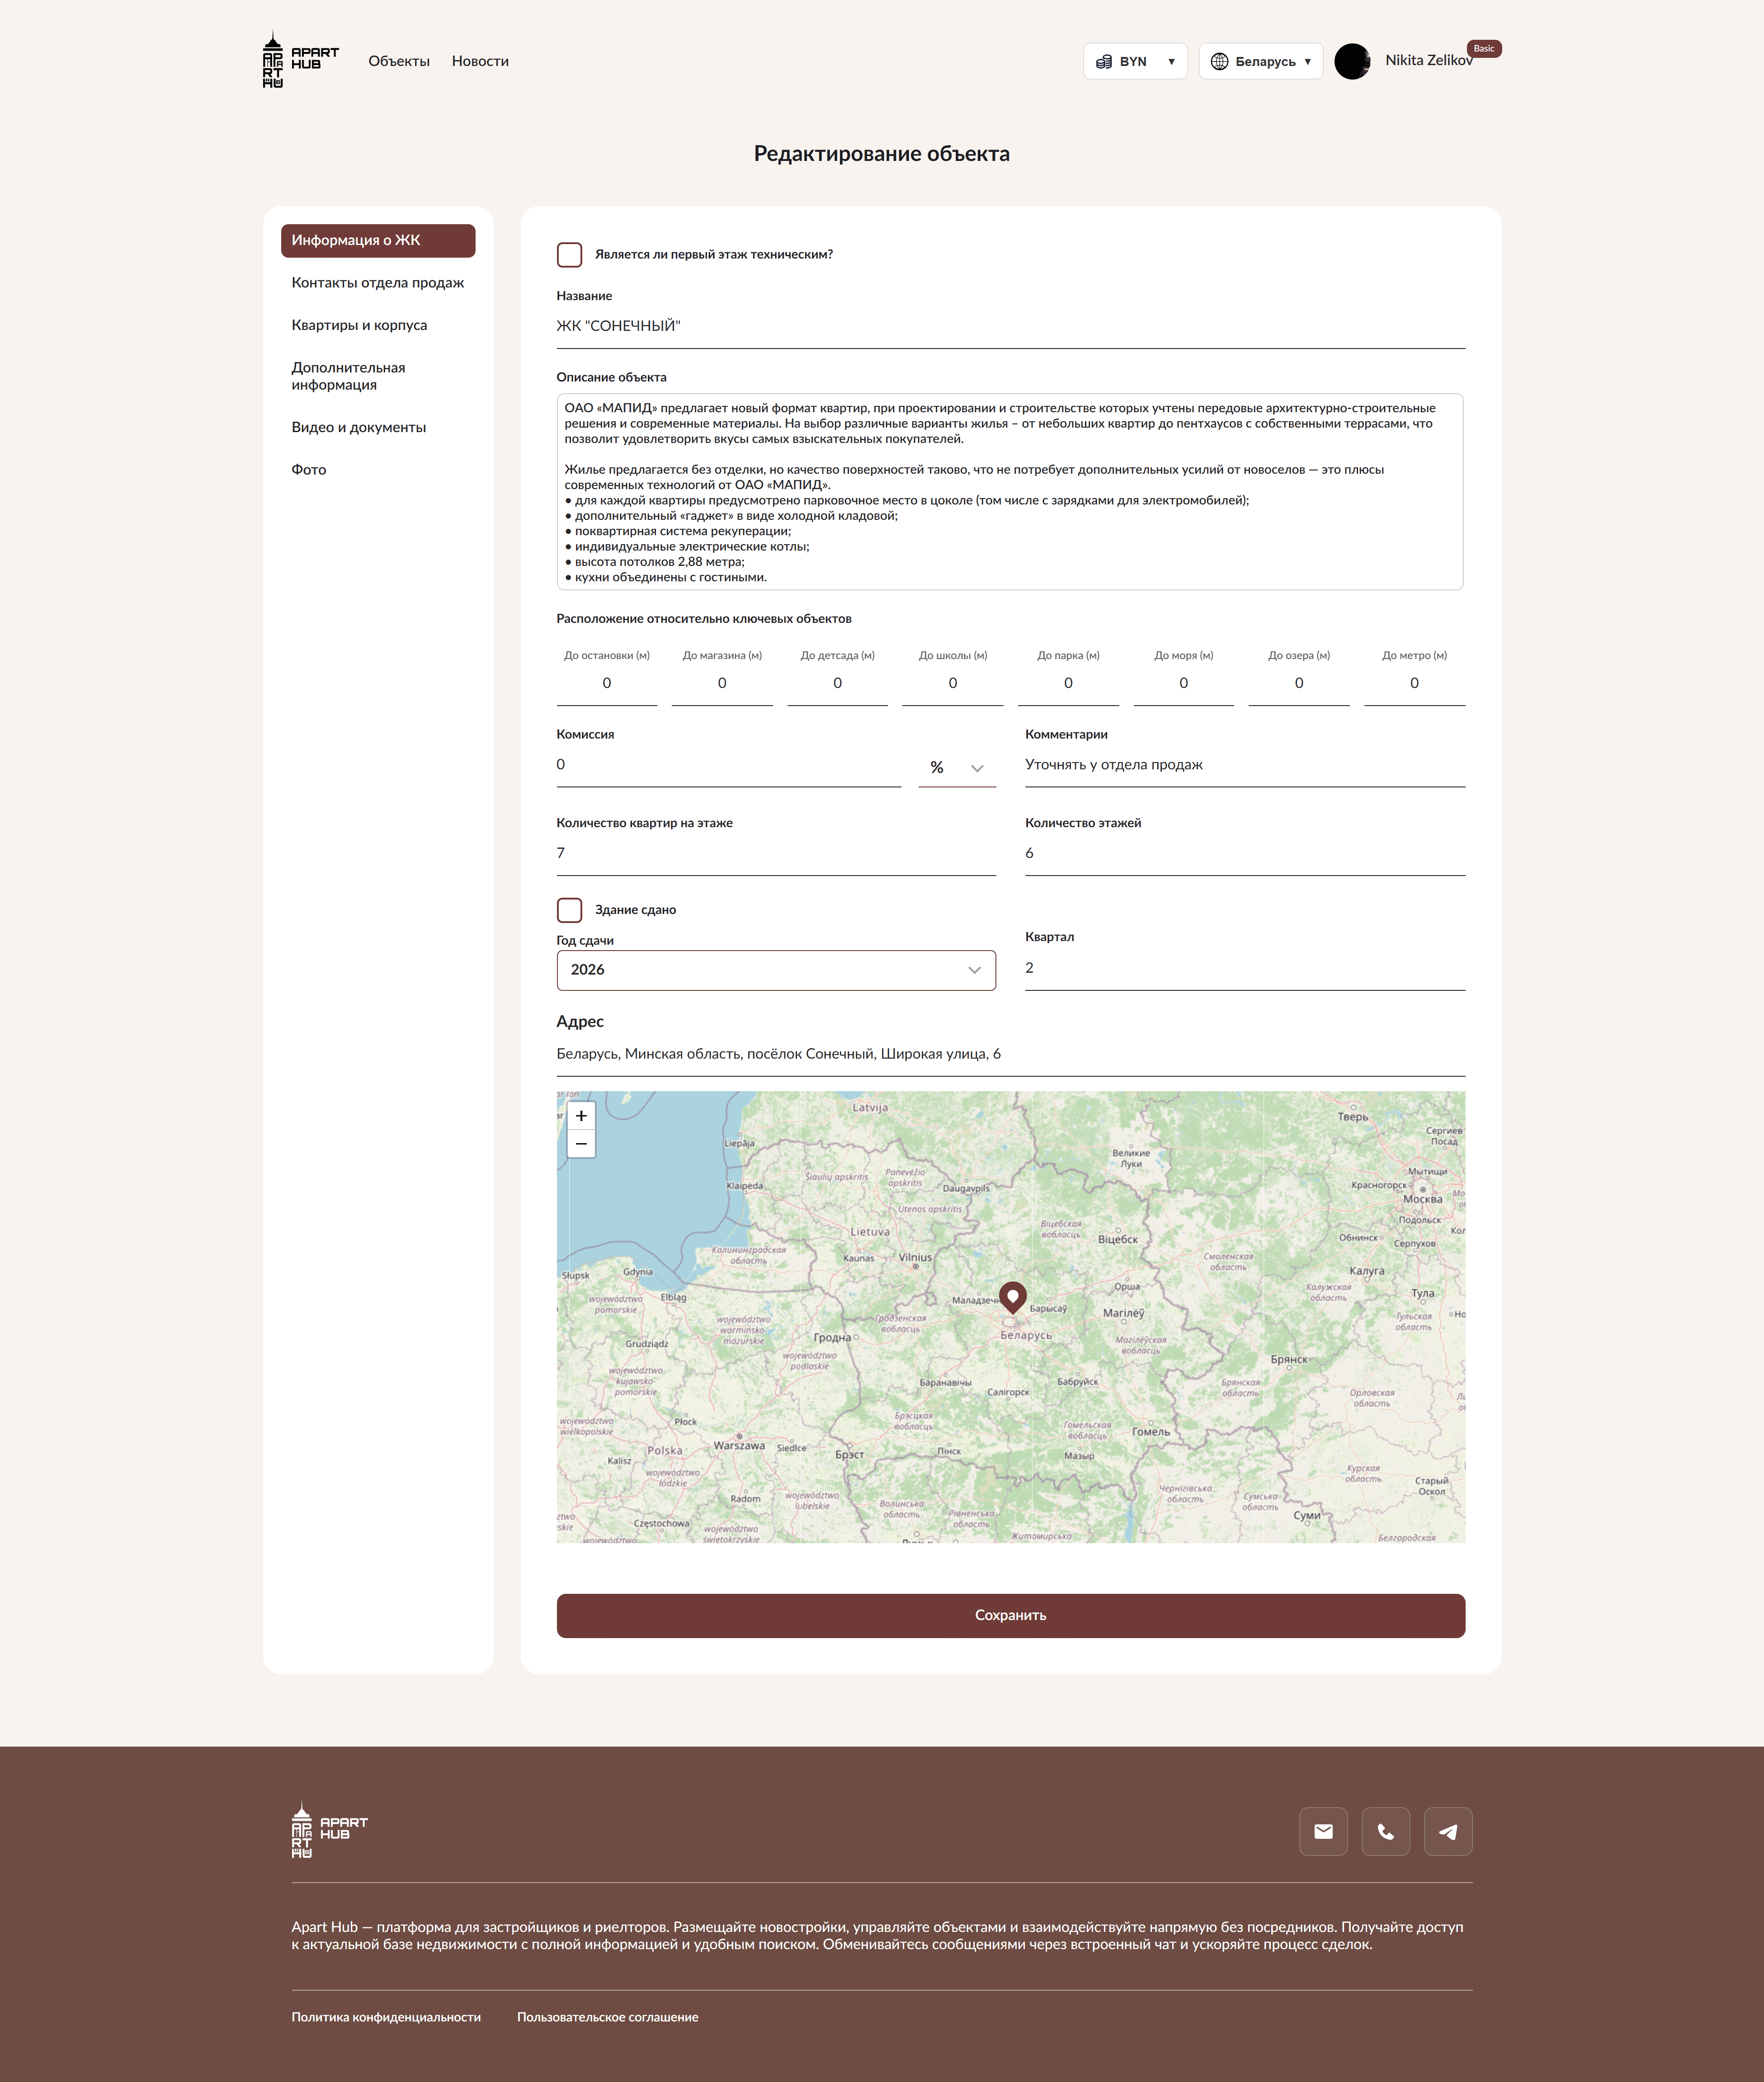This screenshot has width=1764, height=2082.
Task: Check 'Является ли первый этаж техническим' checkbox
Action: pos(569,255)
